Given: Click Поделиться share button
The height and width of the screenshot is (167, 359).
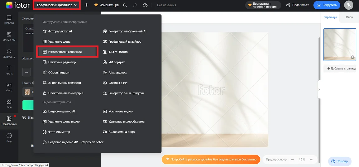Looking at the screenshot, I should (298, 5).
